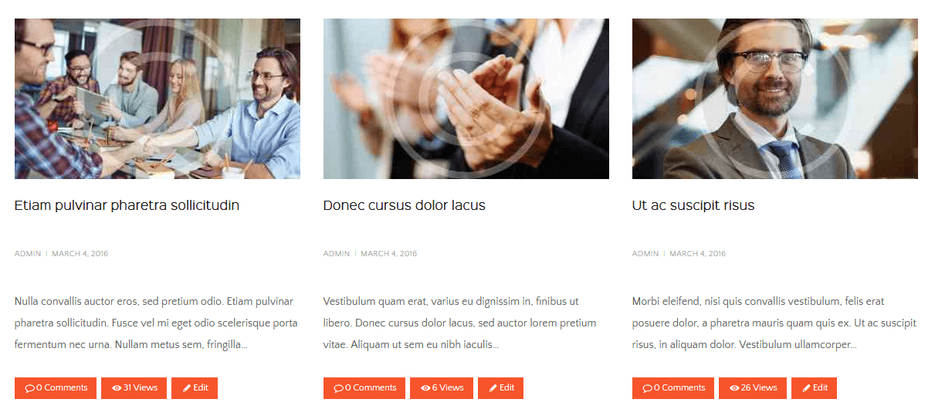Click the pencil icon in the middle post's Edit button

pyautogui.click(x=493, y=388)
